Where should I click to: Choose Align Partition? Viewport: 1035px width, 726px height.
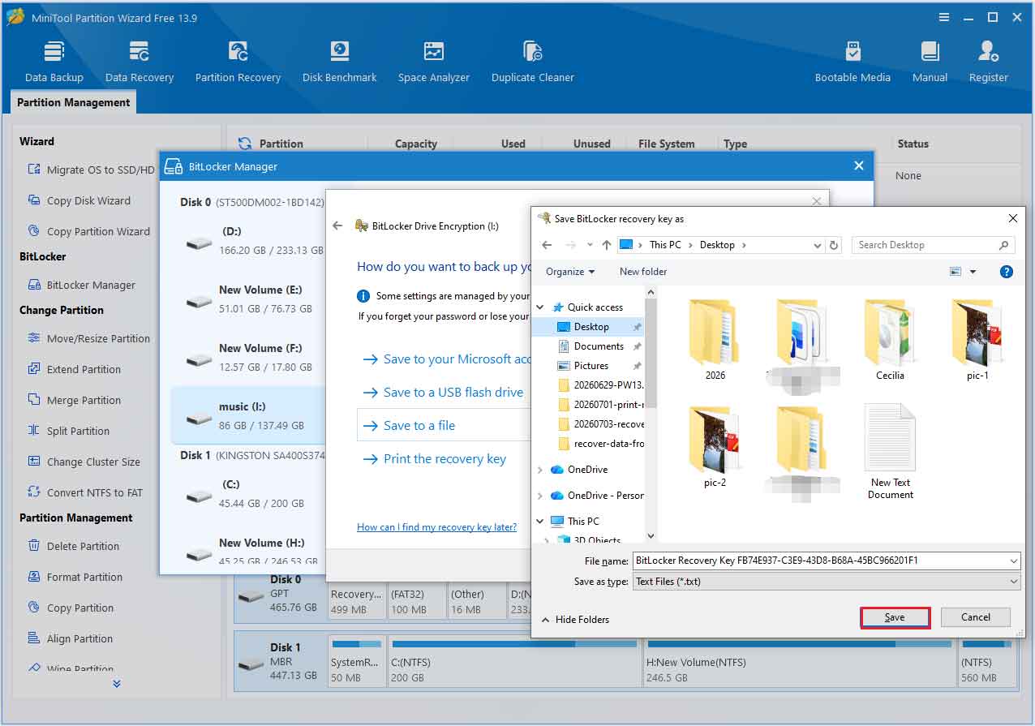pos(71,638)
